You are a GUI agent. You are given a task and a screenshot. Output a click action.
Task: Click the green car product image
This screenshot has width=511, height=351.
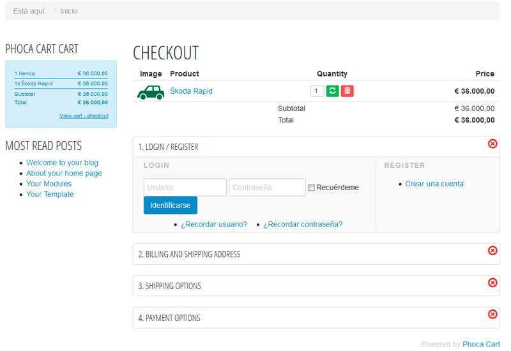151,93
